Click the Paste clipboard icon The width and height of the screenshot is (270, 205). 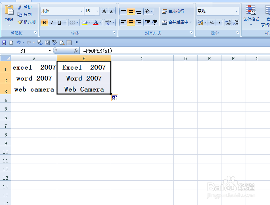point(9,10)
